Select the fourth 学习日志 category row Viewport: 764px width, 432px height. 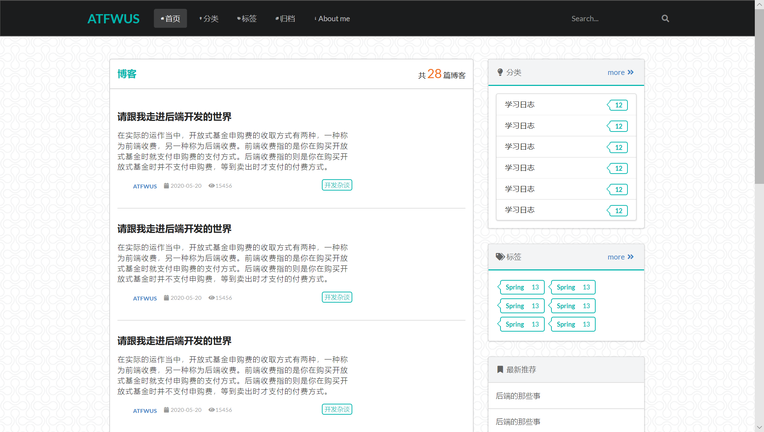click(566, 168)
